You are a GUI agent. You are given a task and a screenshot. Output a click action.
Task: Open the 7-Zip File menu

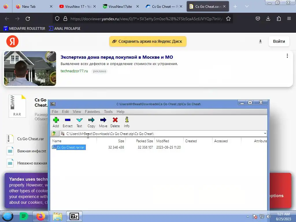(55, 112)
